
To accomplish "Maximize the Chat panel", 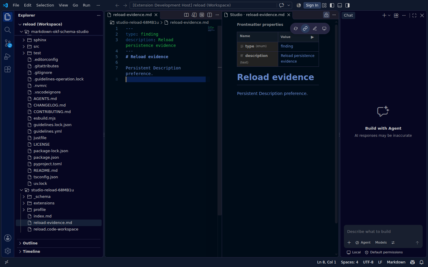I will point(414,15).
